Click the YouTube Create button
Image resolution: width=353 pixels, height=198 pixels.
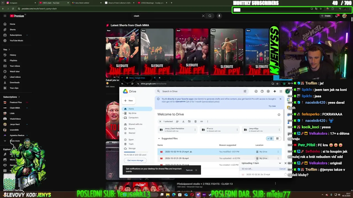[x=326, y=16]
